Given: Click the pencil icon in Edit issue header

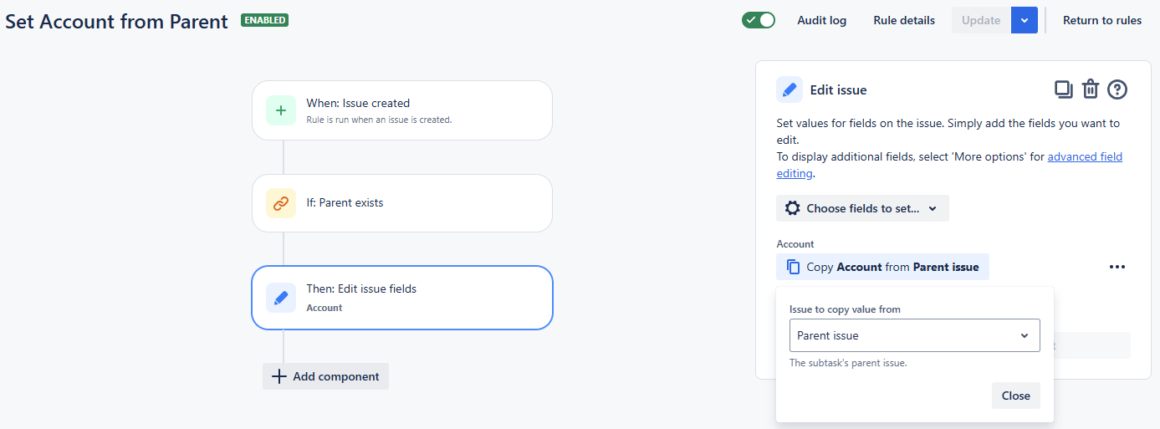Looking at the screenshot, I should coord(789,89).
